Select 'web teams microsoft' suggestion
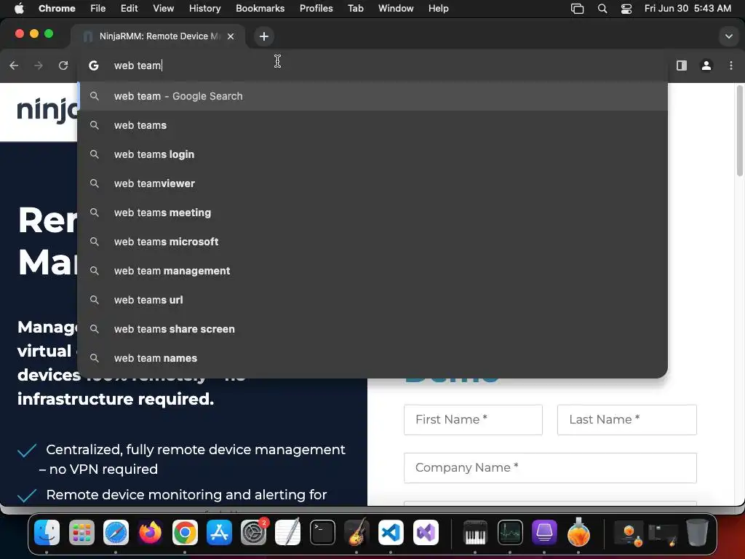 click(x=372, y=242)
